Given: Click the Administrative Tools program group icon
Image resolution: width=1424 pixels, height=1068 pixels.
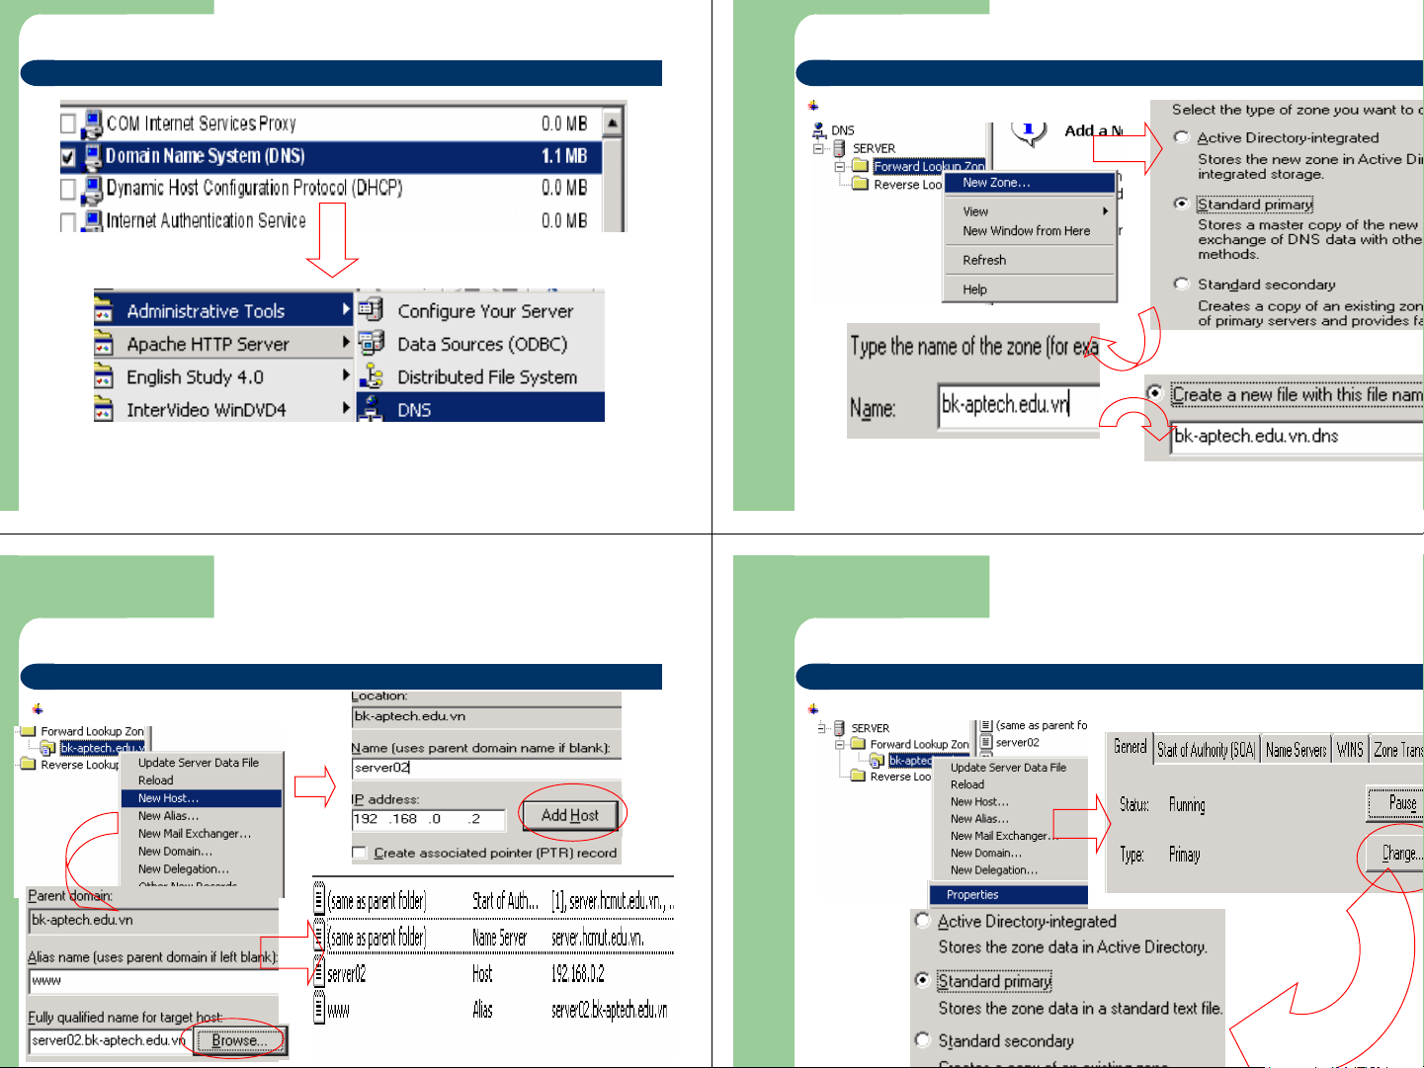Looking at the screenshot, I should (x=104, y=311).
